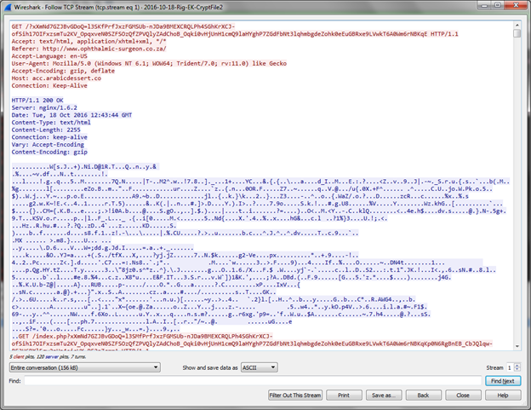
Task: Decrease the Stream number with down arrow
Action: (517, 370)
